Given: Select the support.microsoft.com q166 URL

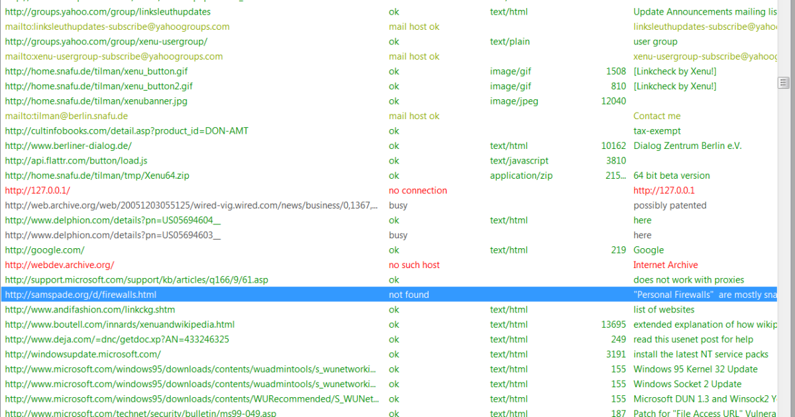Looking at the screenshot, I should pyautogui.click(x=136, y=280).
